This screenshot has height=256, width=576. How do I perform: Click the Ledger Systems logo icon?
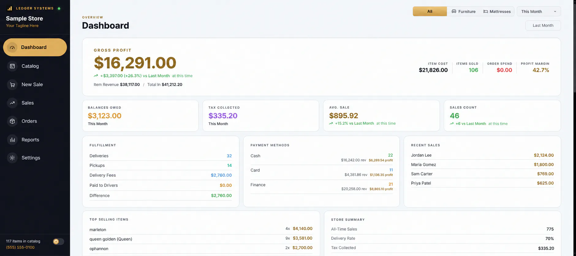click(x=10, y=8)
